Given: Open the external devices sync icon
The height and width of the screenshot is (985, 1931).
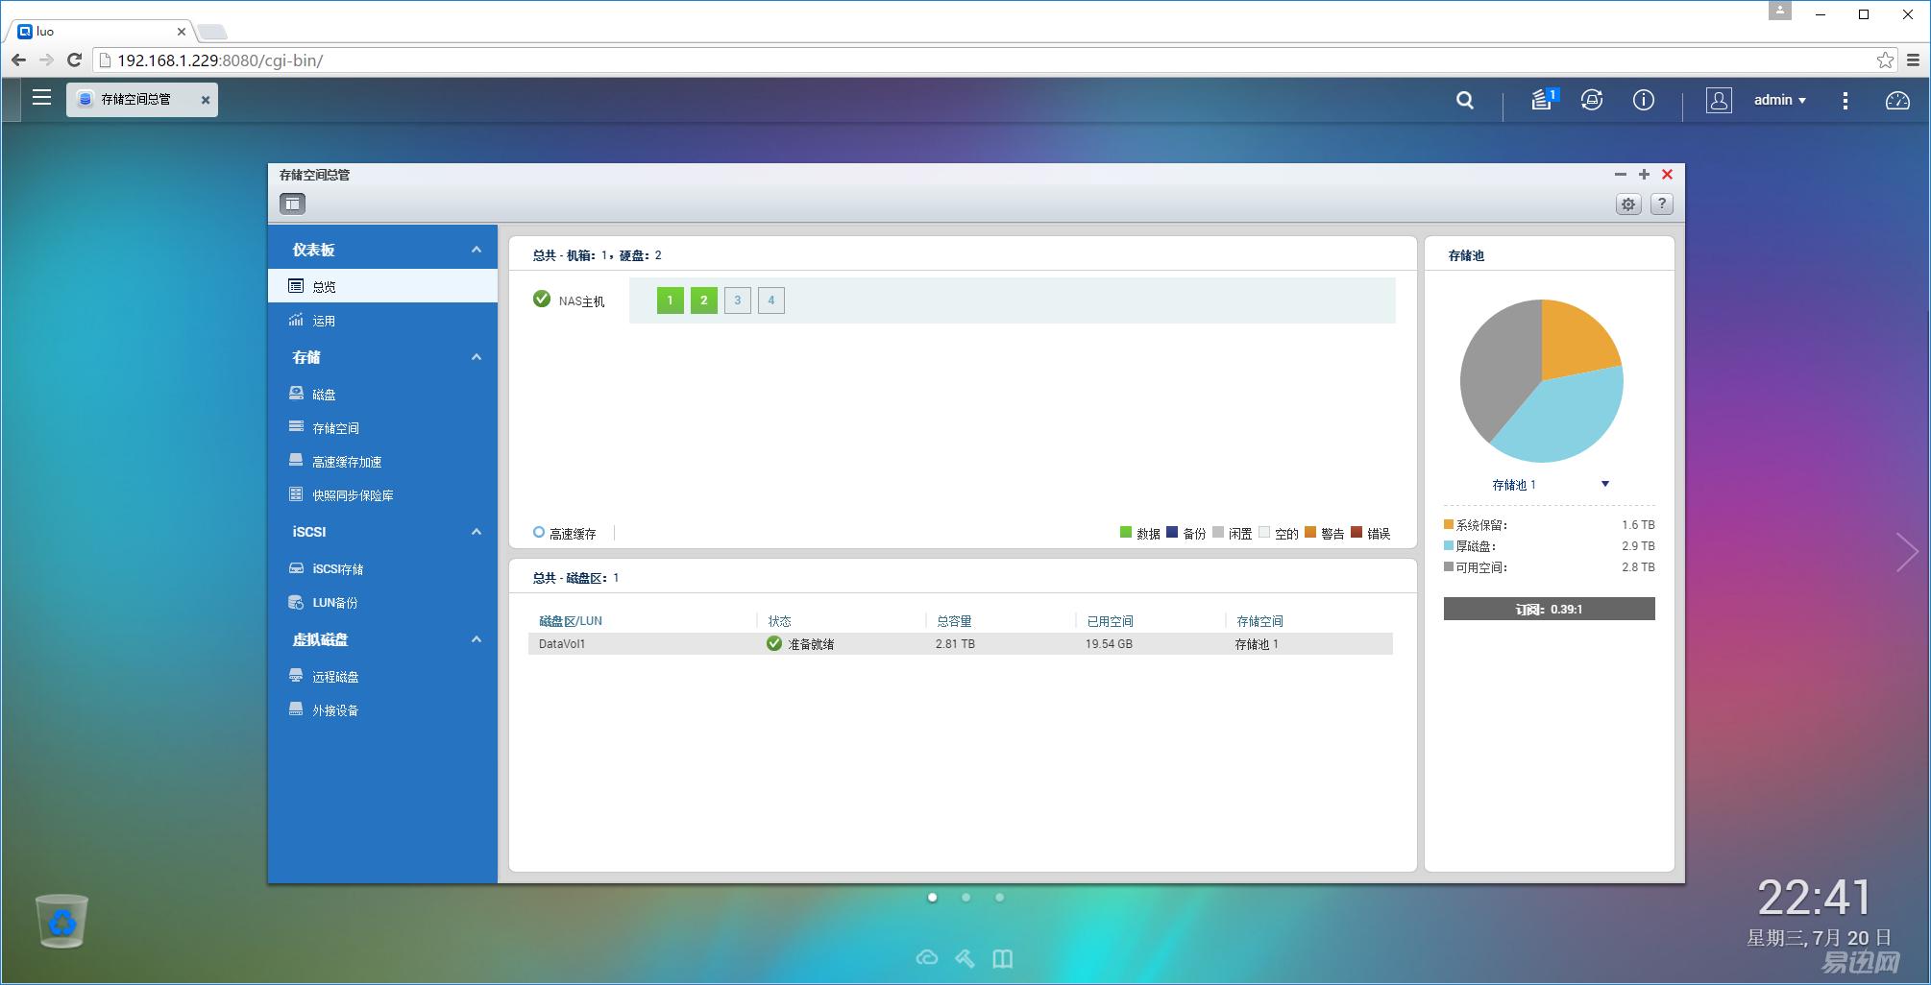Looking at the screenshot, I should coord(1592,100).
